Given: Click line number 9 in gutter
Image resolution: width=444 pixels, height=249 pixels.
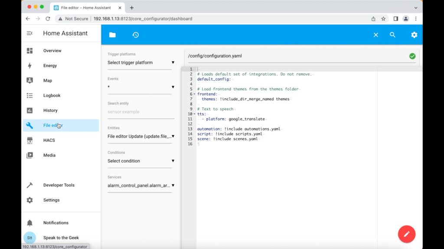Looking at the screenshot, I should point(191,109).
